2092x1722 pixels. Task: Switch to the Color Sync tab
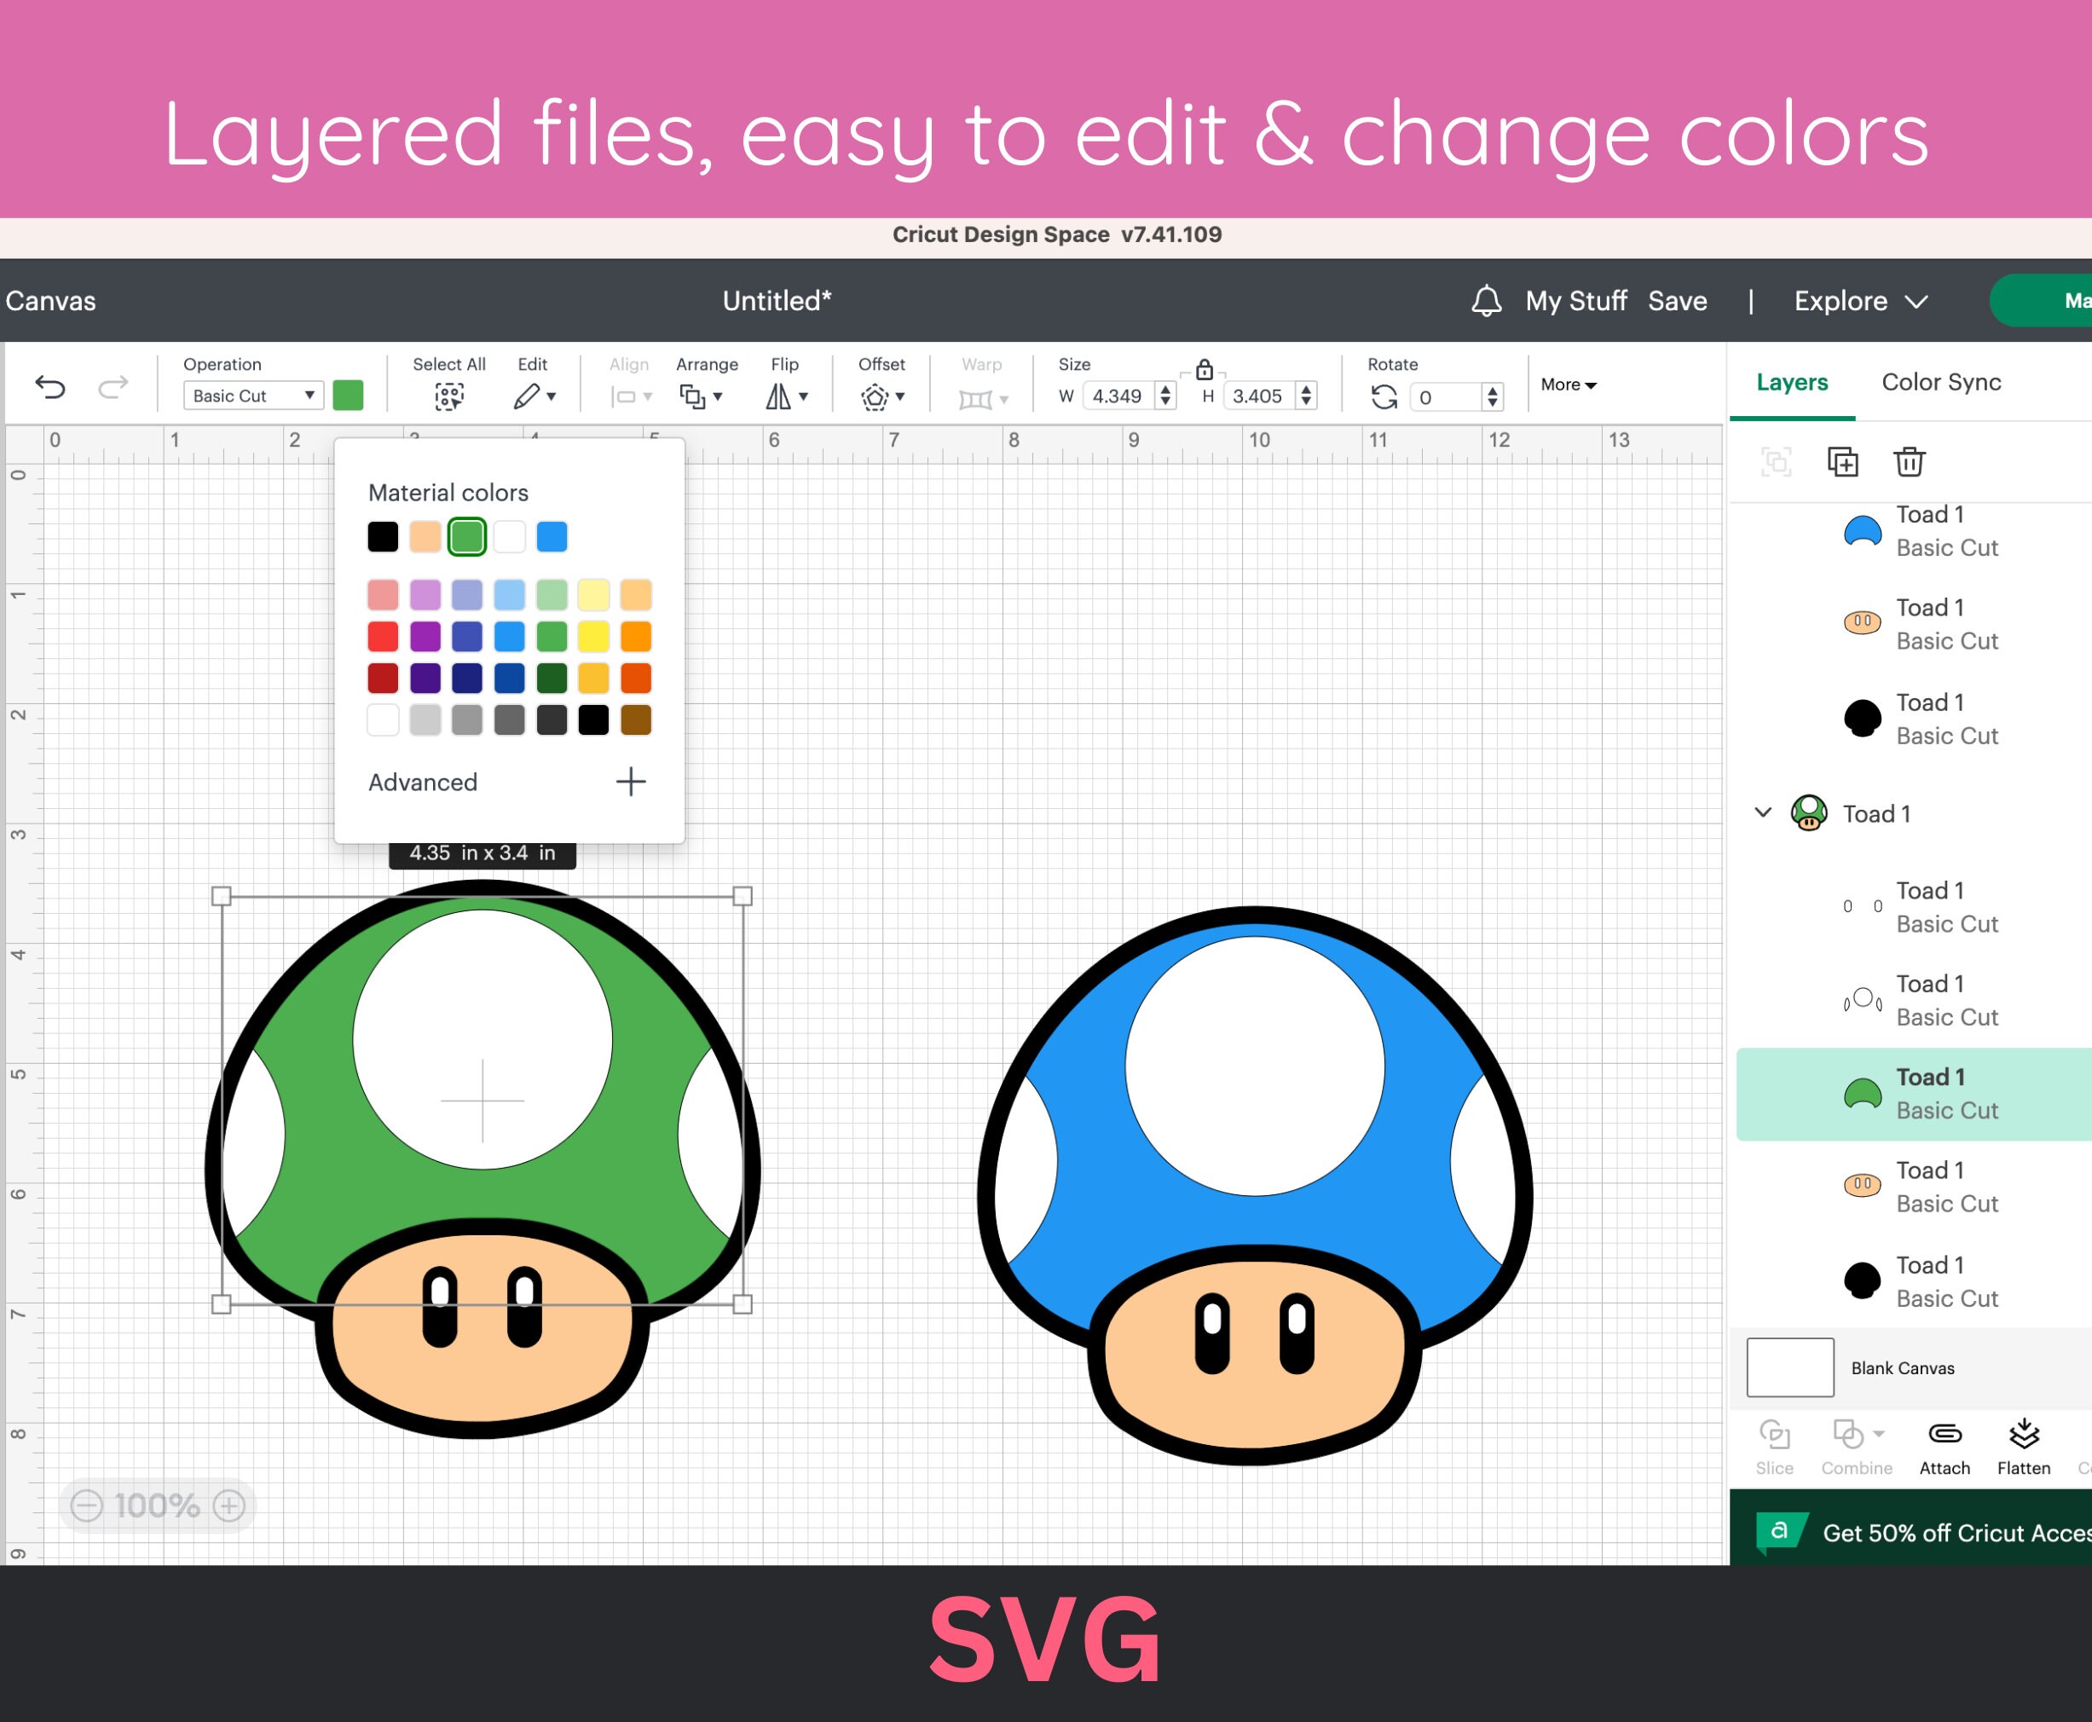point(1940,382)
